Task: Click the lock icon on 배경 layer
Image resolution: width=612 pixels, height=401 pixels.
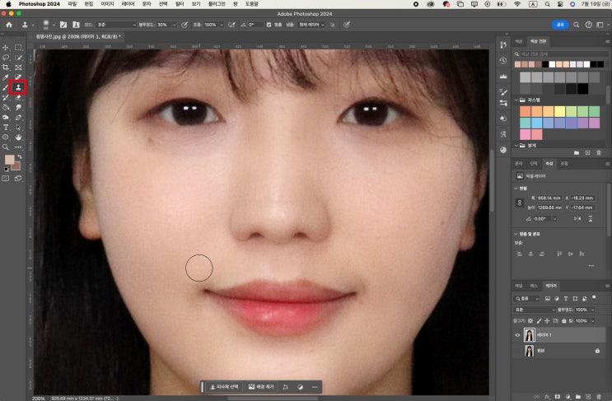Action: (x=597, y=351)
